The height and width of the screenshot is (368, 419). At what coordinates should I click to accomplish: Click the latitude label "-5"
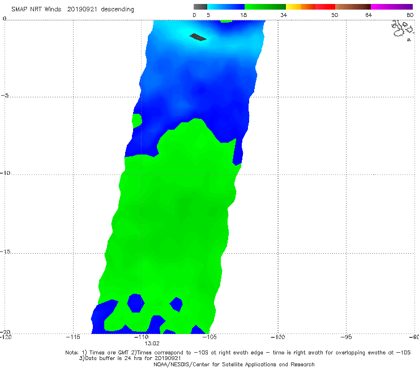coord(5,96)
